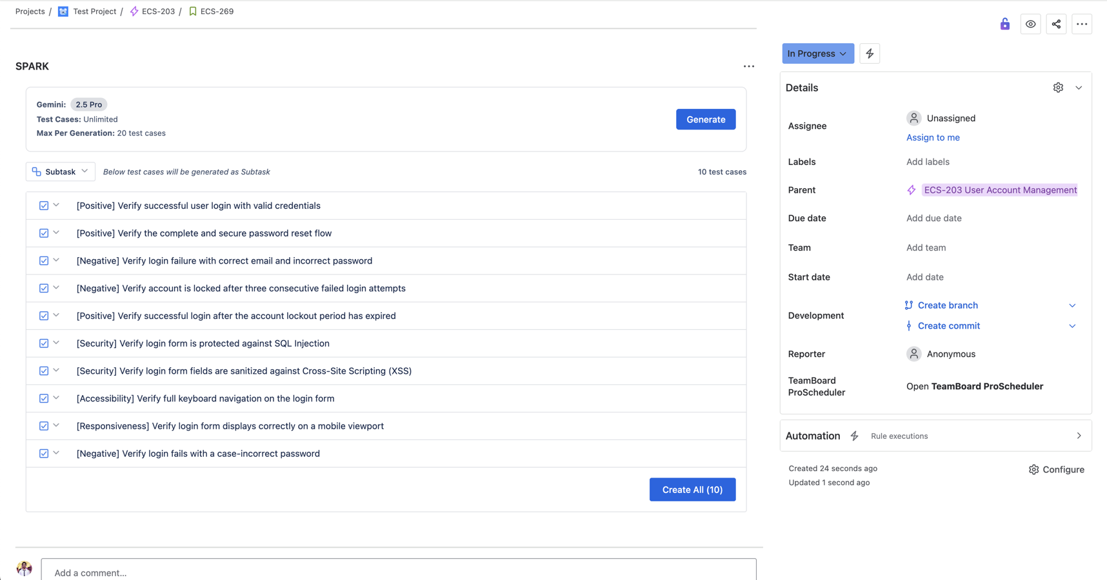
Task: Open the In Progress status dropdown
Action: point(817,53)
